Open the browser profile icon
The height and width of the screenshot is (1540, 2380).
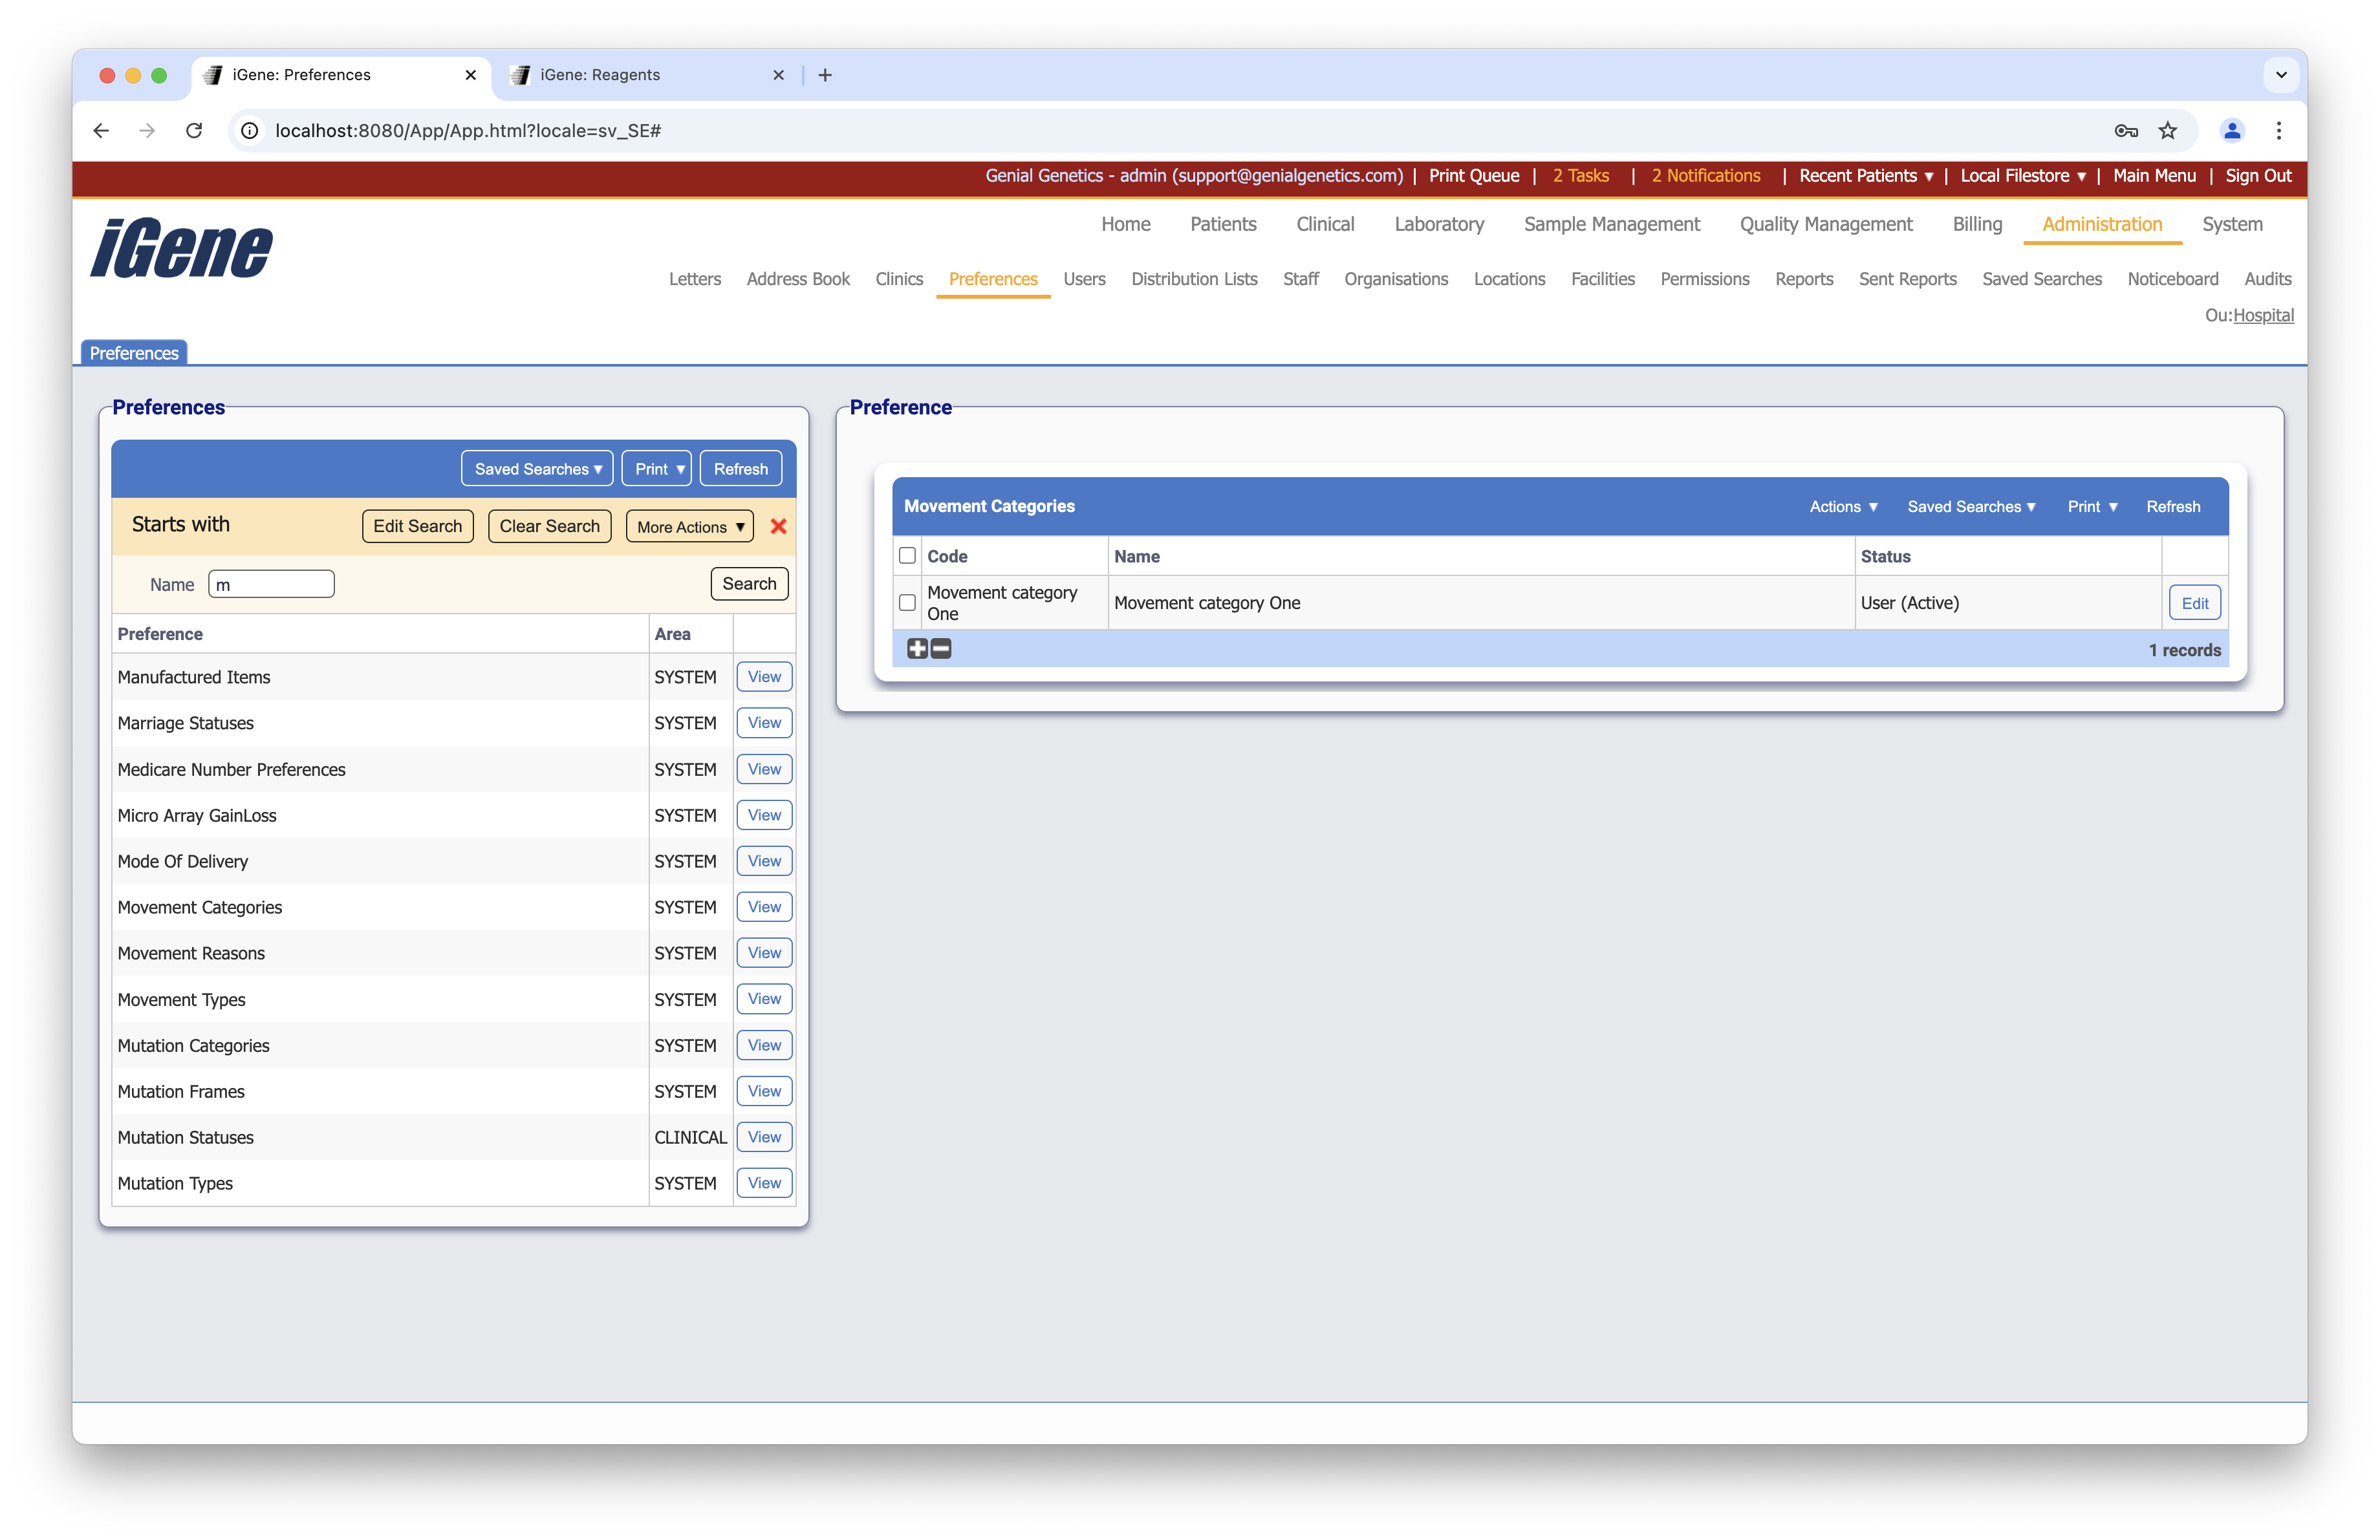tap(2232, 131)
